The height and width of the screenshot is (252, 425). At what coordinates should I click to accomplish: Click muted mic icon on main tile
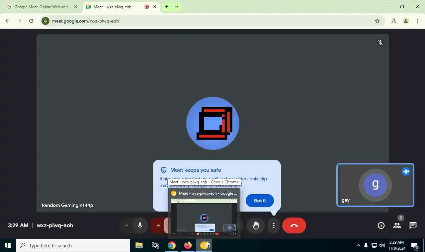[x=381, y=42]
